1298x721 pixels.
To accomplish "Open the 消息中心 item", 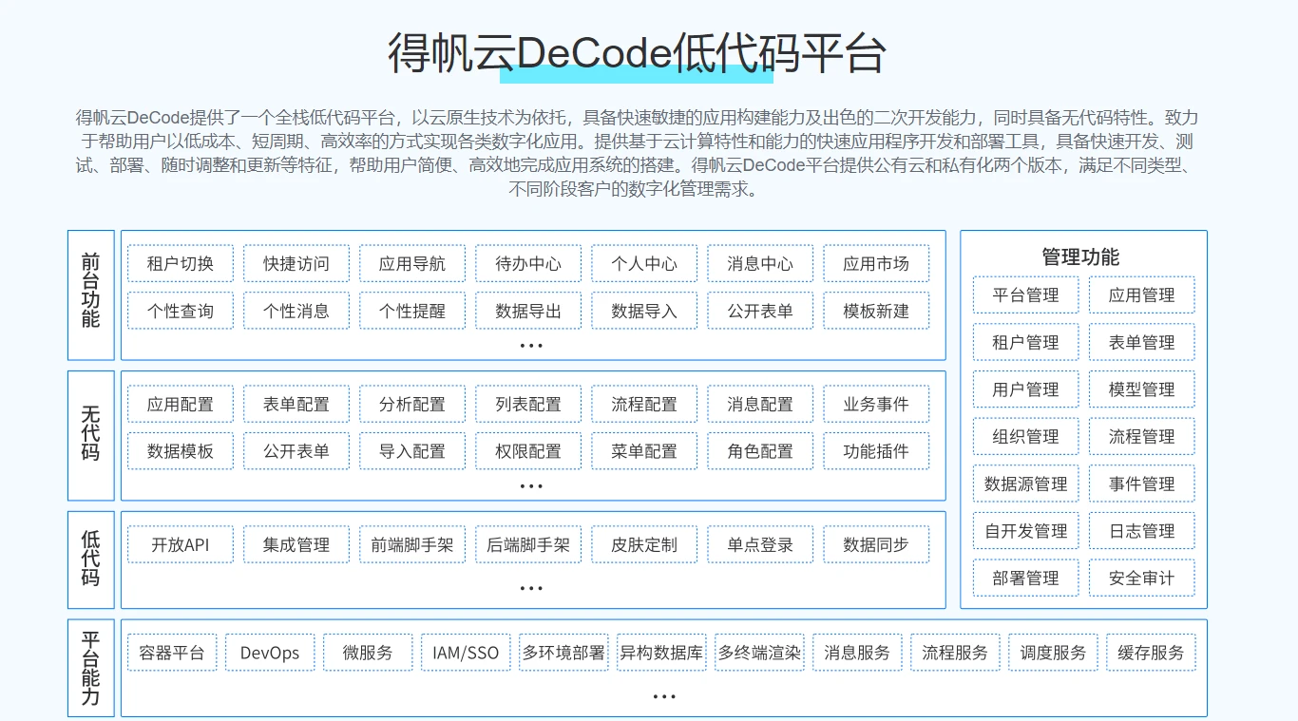I will coord(760,264).
